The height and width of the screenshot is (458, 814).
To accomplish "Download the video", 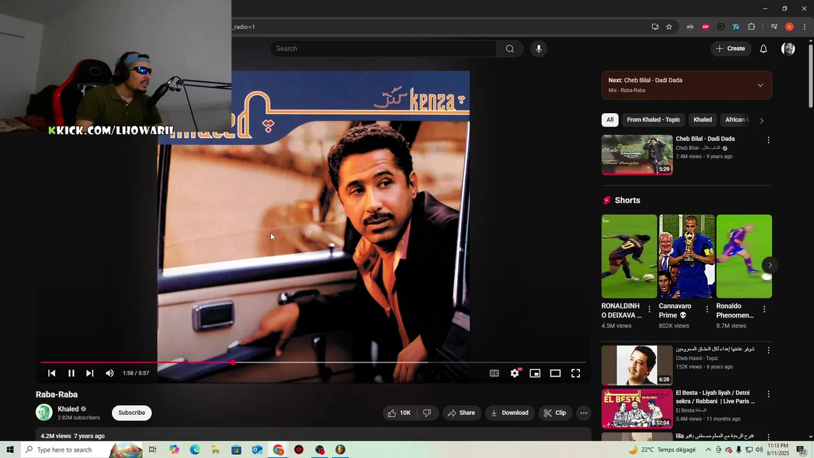I will tap(510, 413).
